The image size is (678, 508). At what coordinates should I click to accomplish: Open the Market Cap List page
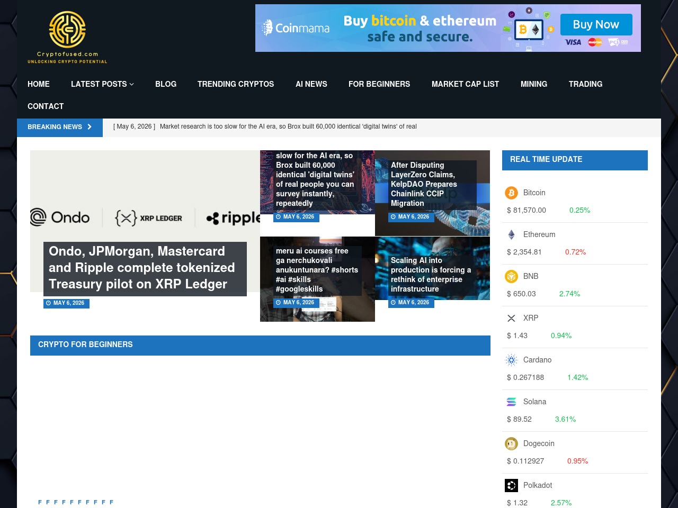(465, 84)
